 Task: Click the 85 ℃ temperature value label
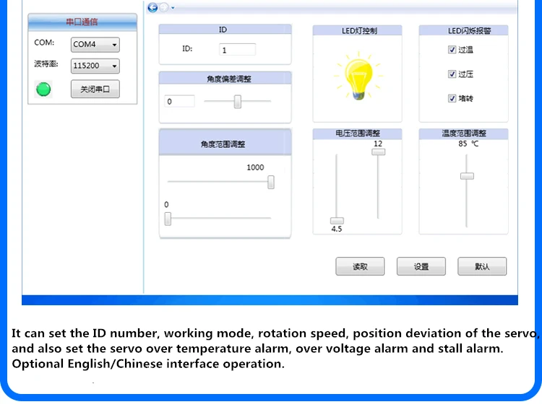[x=468, y=144]
